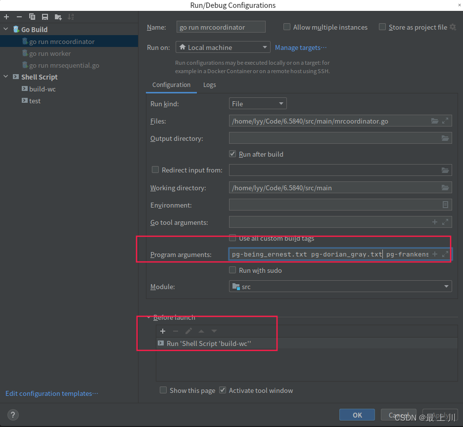Screen dimensions: 463x427
Task: Open the Edit configuration templates link
Action: pyautogui.click(x=52, y=393)
